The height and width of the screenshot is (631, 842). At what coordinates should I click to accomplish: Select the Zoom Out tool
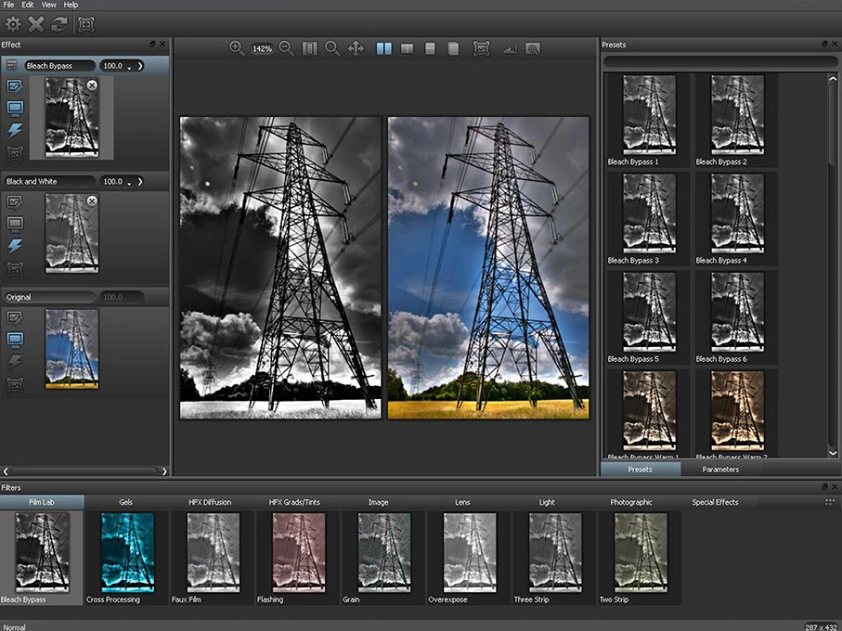pos(287,48)
